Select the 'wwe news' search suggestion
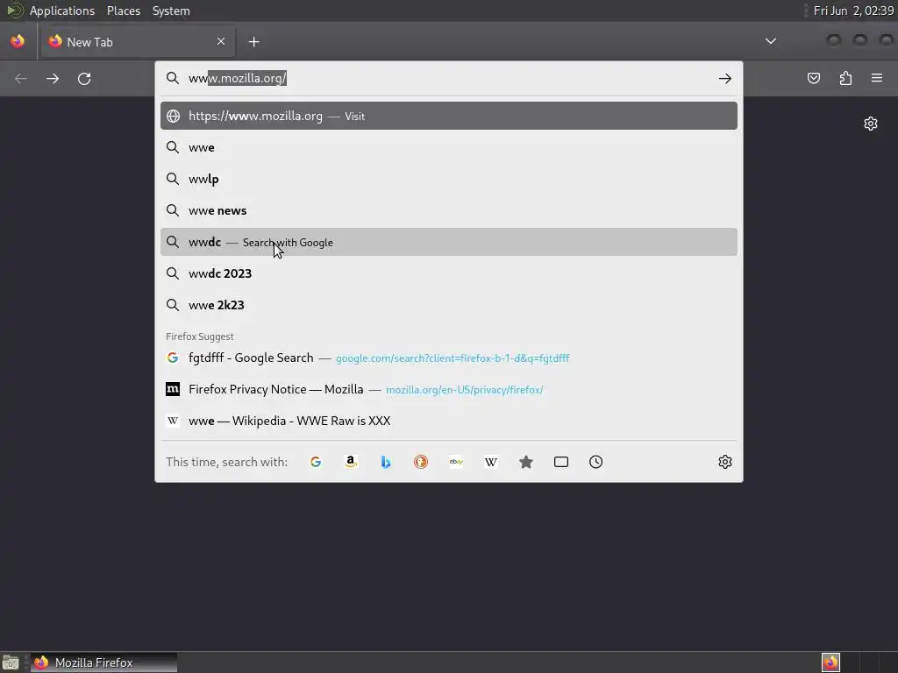This screenshot has height=673, width=898. 448,210
